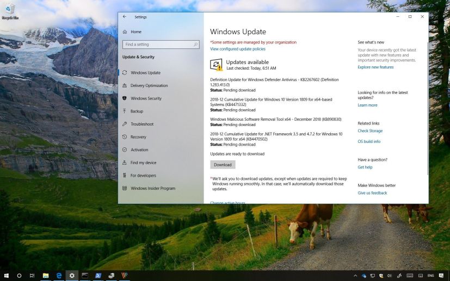Open Windows Security shield icon in sidebar
Viewport: 450px width, 281px height.
coord(125,98)
